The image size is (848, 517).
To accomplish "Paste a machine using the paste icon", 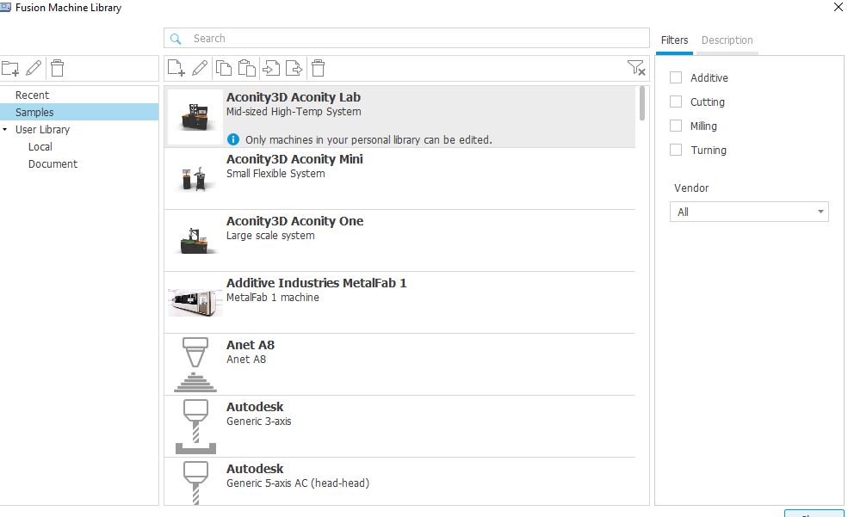I will (246, 68).
